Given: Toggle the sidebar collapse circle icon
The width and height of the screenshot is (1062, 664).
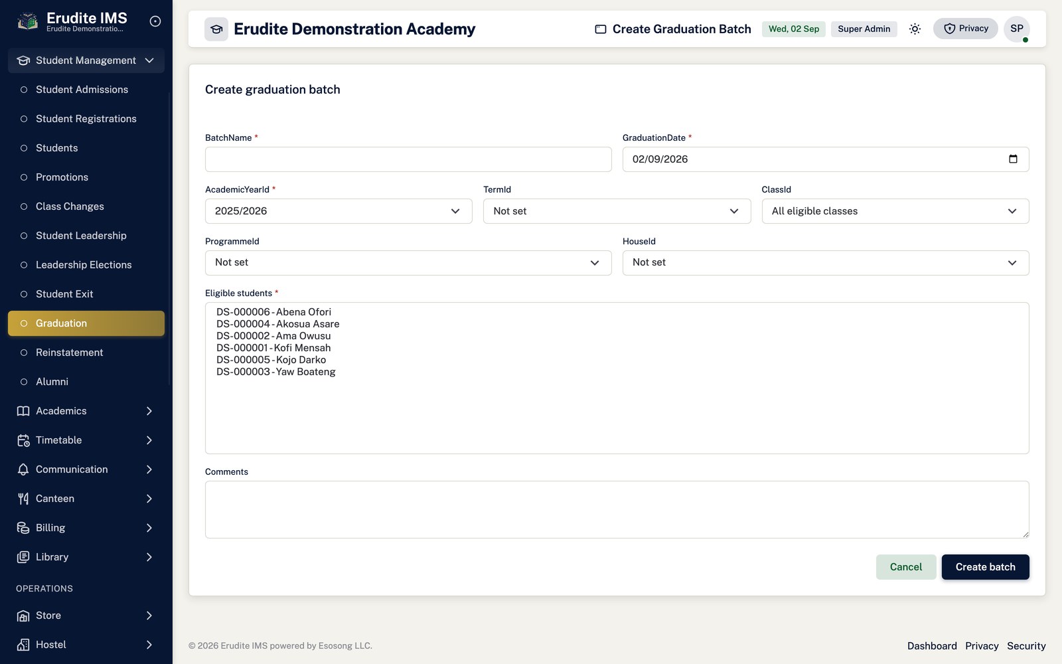Looking at the screenshot, I should point(155,21).
